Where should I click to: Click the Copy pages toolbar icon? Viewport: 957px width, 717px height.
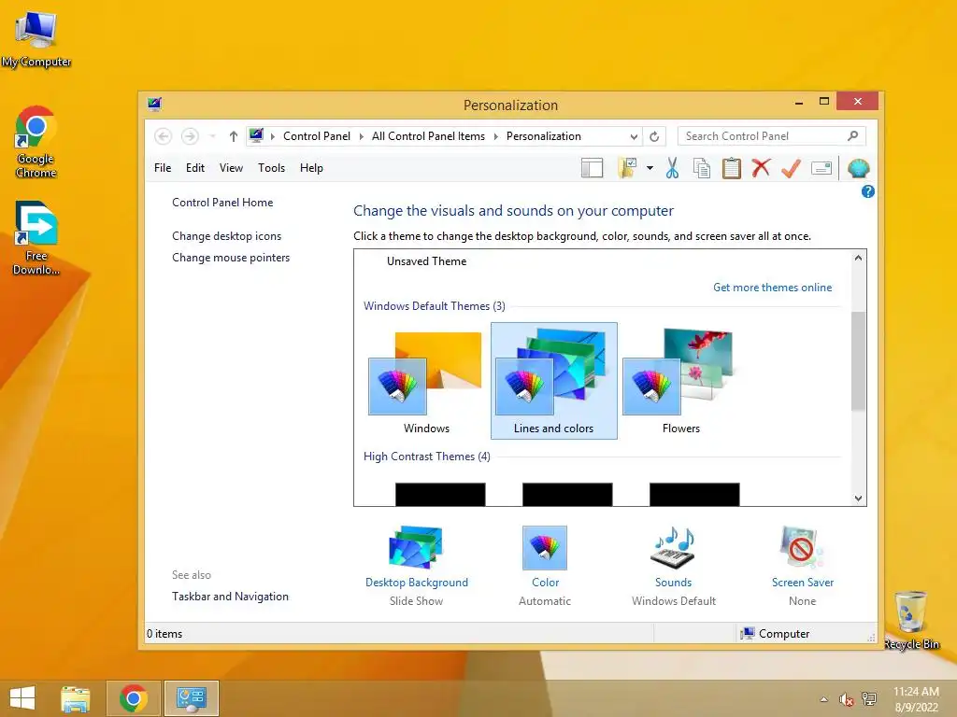coord(702,168)
